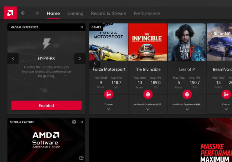Open Media & Capture settings gear
Image resolution: width=232 pixels, height=162 pixels.
pos(74,122)
